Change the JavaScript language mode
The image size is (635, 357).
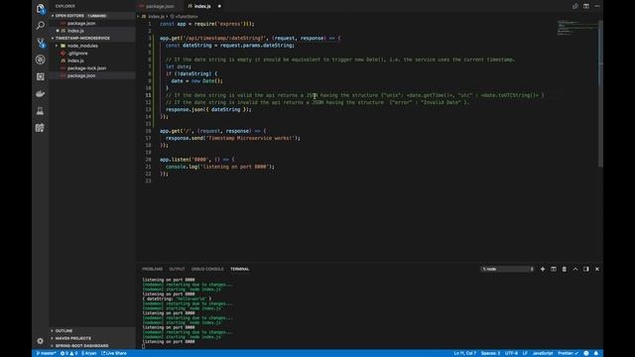click(543, 353)
